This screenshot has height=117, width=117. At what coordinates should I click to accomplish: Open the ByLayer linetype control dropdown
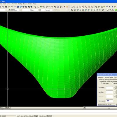click(39, 10)
